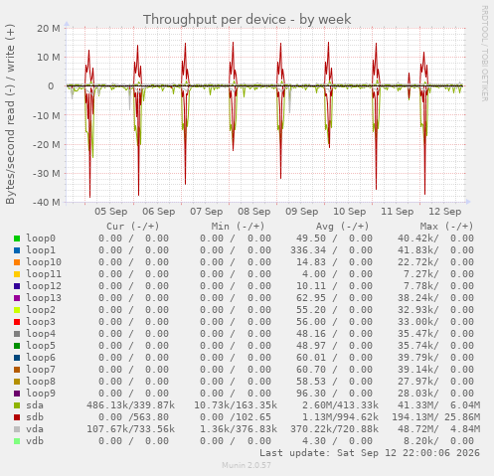Click the small sdb spike on 11 Sep
494x476 pixels.
point(409,85)
